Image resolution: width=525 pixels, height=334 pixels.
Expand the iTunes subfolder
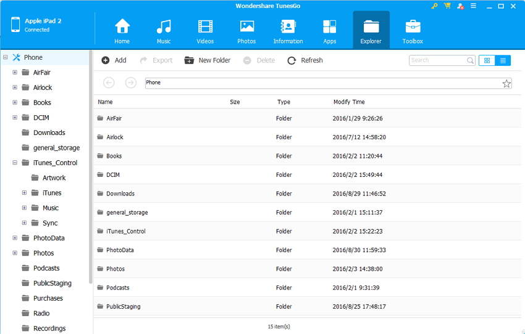pyautogui.click(x=24, y=193)
